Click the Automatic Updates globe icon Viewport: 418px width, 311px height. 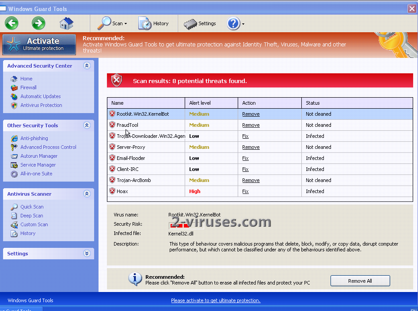tap(14, 96)
